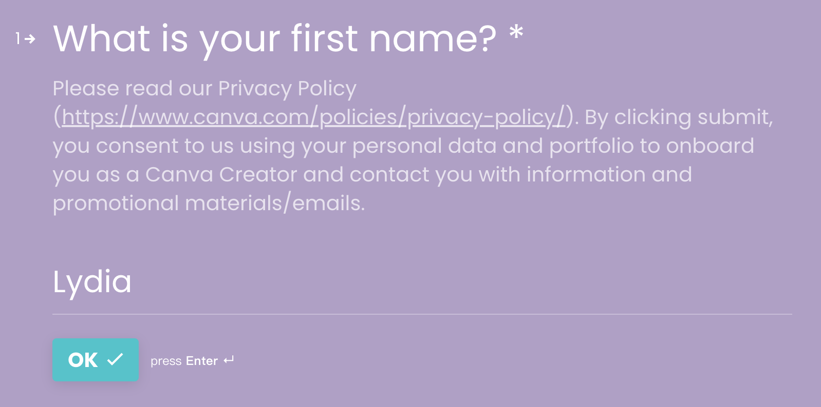Click the "By clicking submit," text
This screenshot has width=821, height=407.
pos(679,117)
